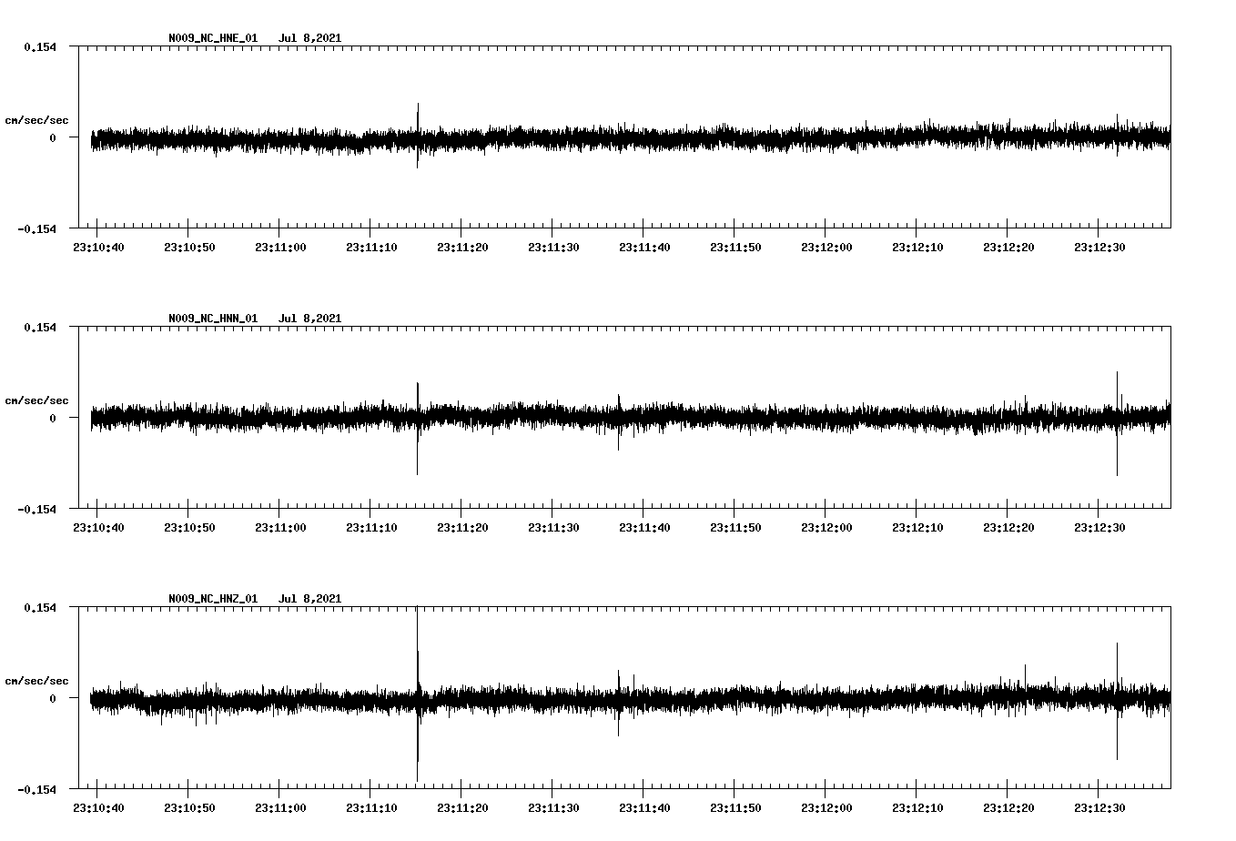The width and height of the screenshot is (1236, 841).
Task: Click the cm/sec/sec unit label on HNN plot
Action: (36, 400)
